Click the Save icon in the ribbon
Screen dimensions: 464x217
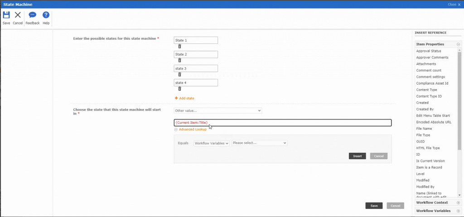pyautogui.click(x=6, y=15)
